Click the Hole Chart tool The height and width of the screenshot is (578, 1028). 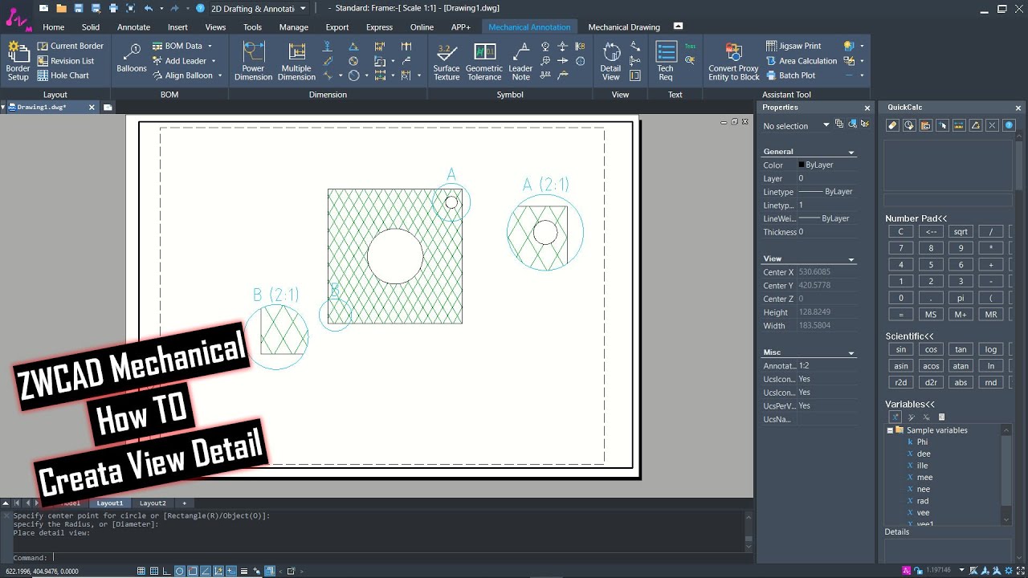pos(63,75)
